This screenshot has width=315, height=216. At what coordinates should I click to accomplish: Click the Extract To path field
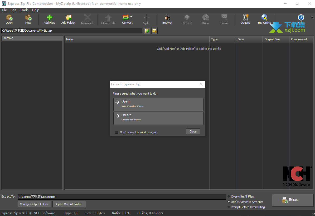point(122,197)
